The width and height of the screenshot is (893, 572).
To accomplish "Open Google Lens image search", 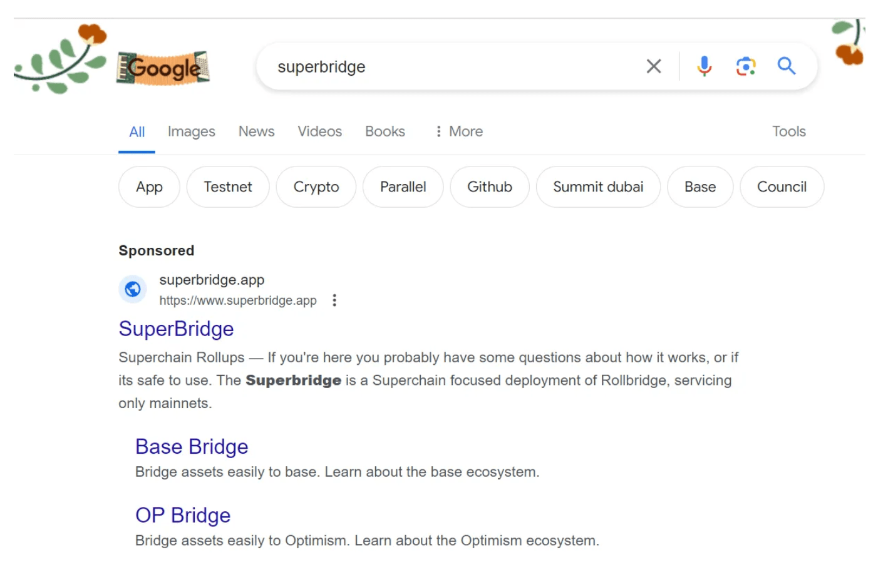I will (745, 66).
